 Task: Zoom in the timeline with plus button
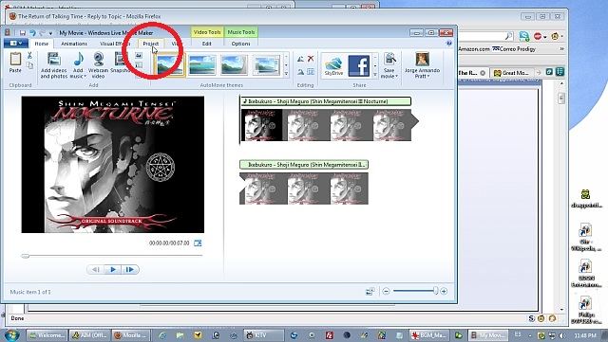[x=444, y=291]
